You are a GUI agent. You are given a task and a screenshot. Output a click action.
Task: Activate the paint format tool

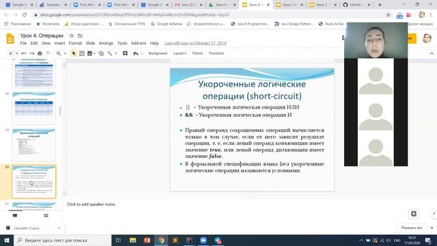tap(48, 53)
